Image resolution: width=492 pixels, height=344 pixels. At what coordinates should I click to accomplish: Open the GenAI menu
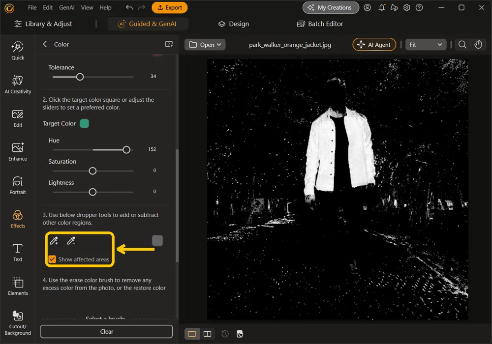pyautogui.click(x=67, y=7)
